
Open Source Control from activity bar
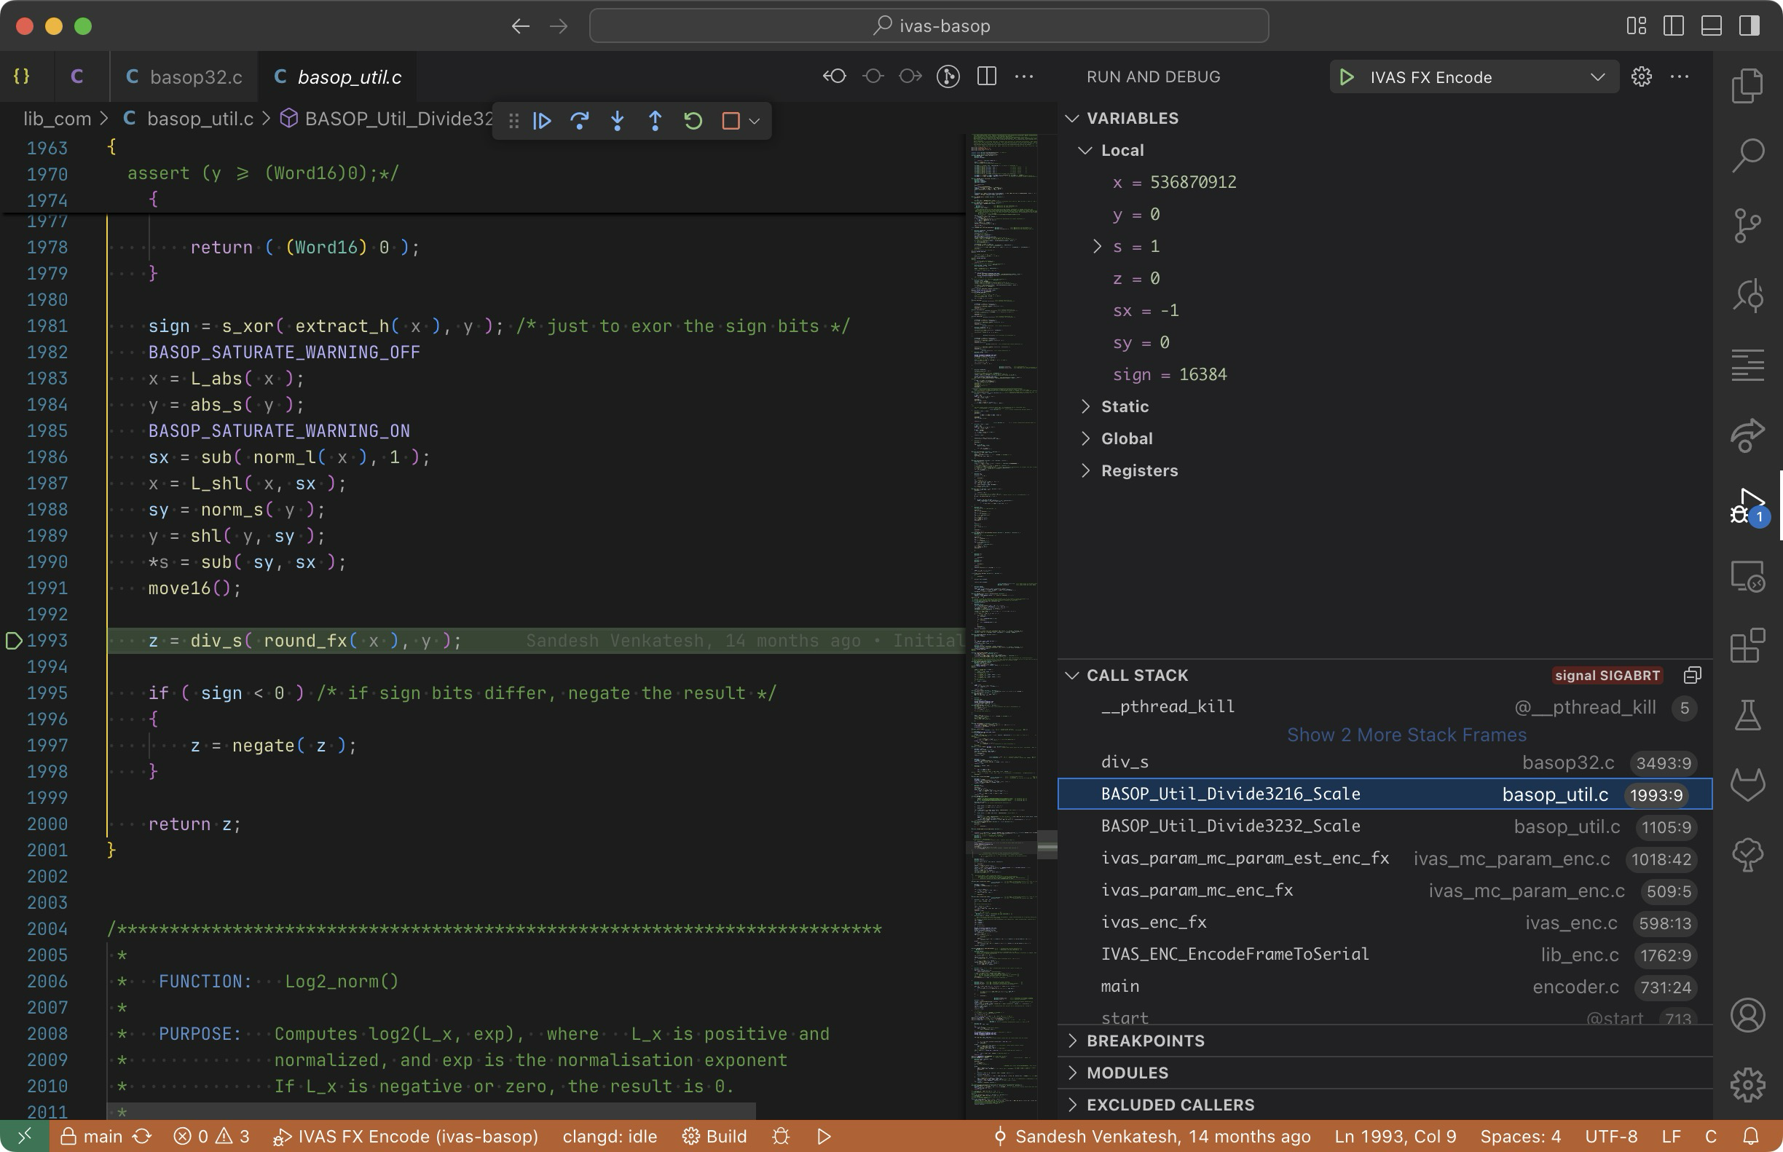pyautogui.click(x=1748, y=225)
